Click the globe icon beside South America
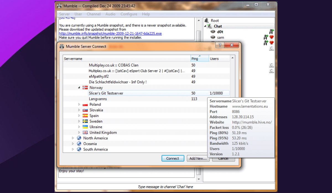This screenshot has height=193, width=332. pyautogui.click(x=79, y=149)
